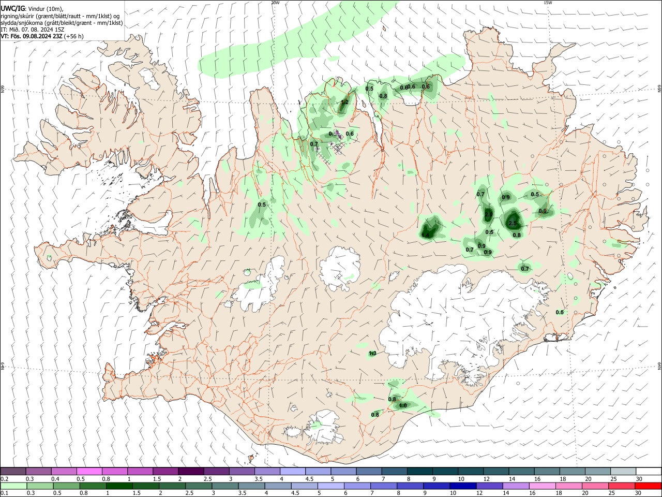Click the '18' label under the bottom legend row
The width and height of the screenshot is (662, 497).
click(x=560, y=493)
